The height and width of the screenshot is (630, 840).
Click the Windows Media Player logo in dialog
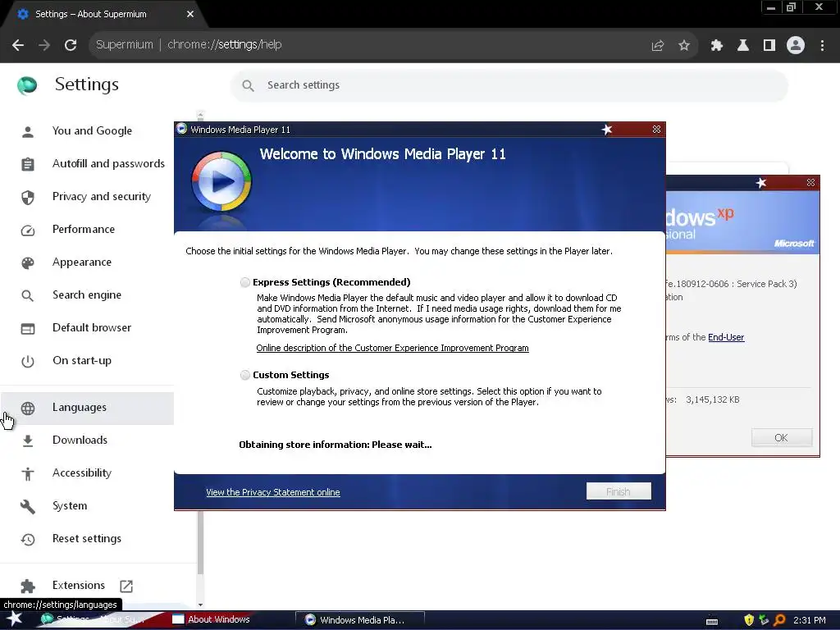221,181
